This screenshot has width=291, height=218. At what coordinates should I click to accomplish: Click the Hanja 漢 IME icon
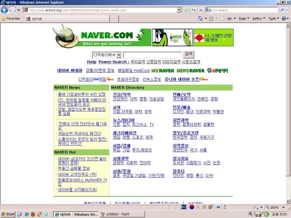click(x=204, y=207)
